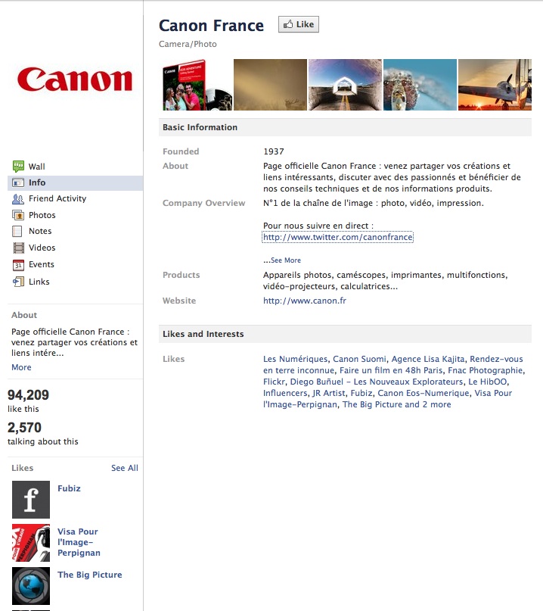The width and height of the screenshot is (543, 611).
Task: Expand the '2 more' likes link
Action: coord(436,404)
